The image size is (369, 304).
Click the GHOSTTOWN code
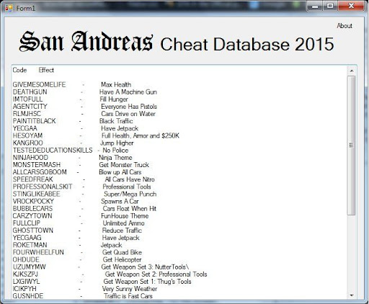tap(33, 231)
